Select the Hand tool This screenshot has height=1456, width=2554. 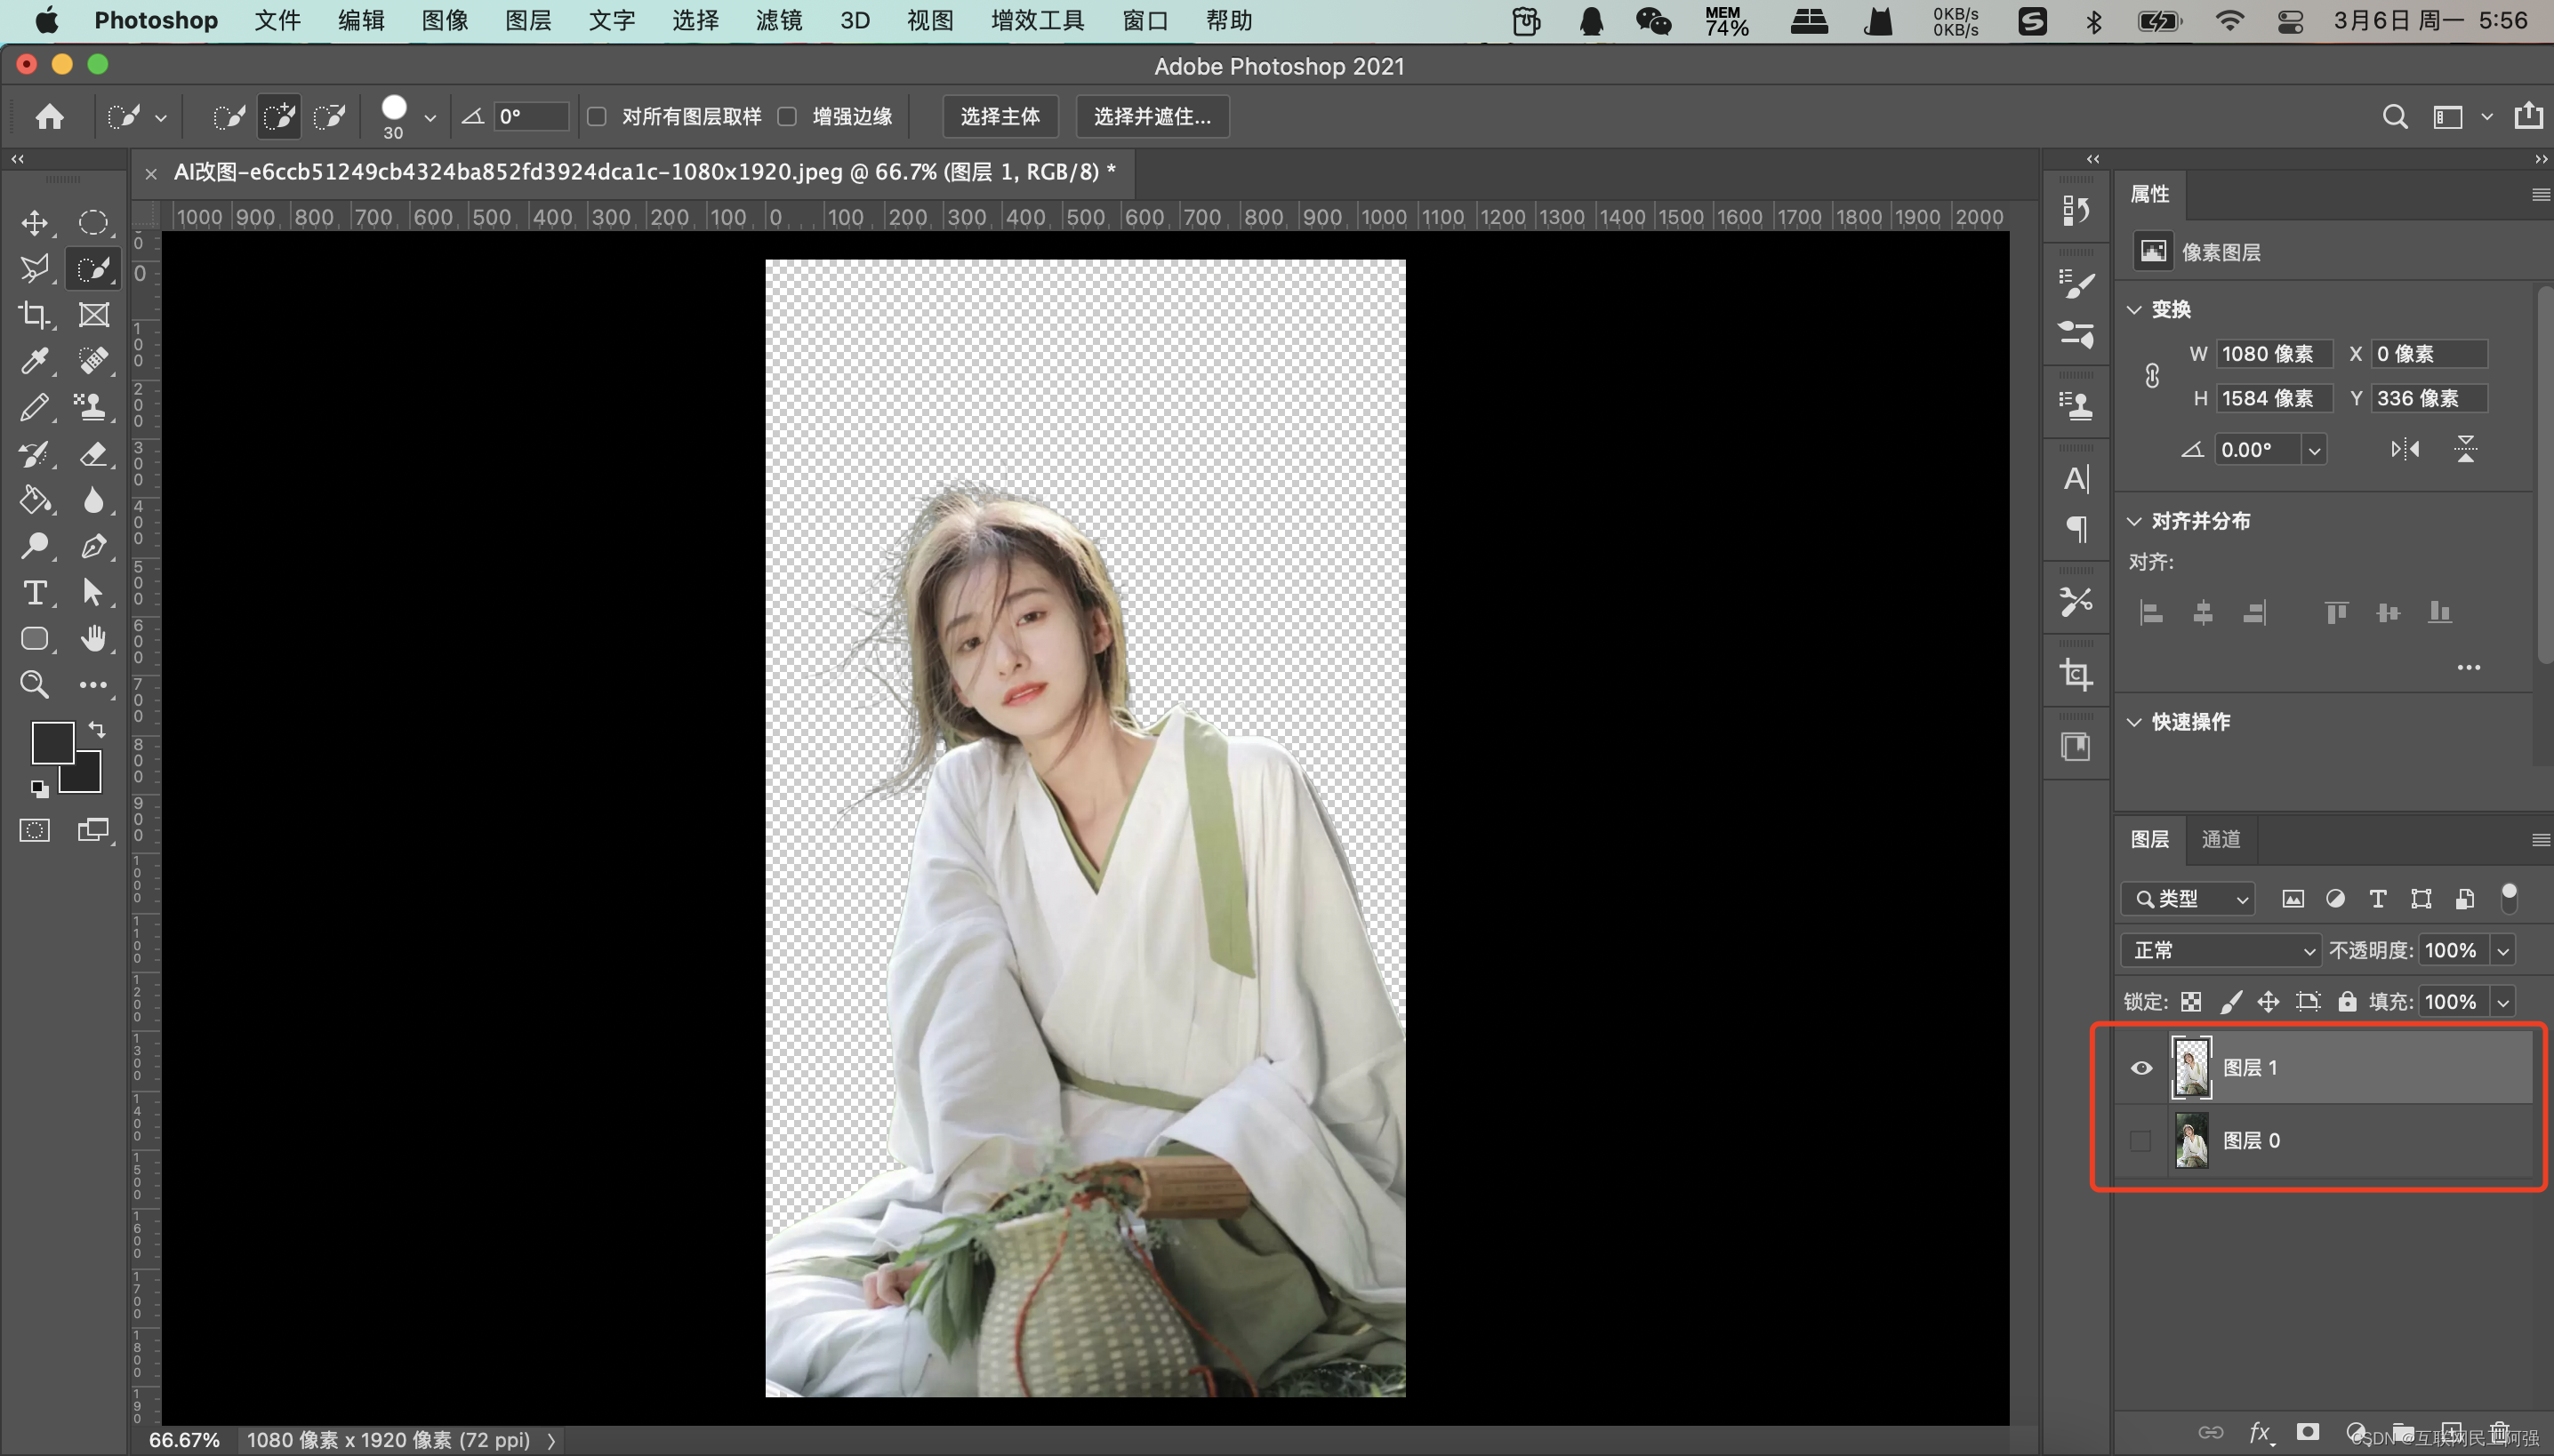93,639
